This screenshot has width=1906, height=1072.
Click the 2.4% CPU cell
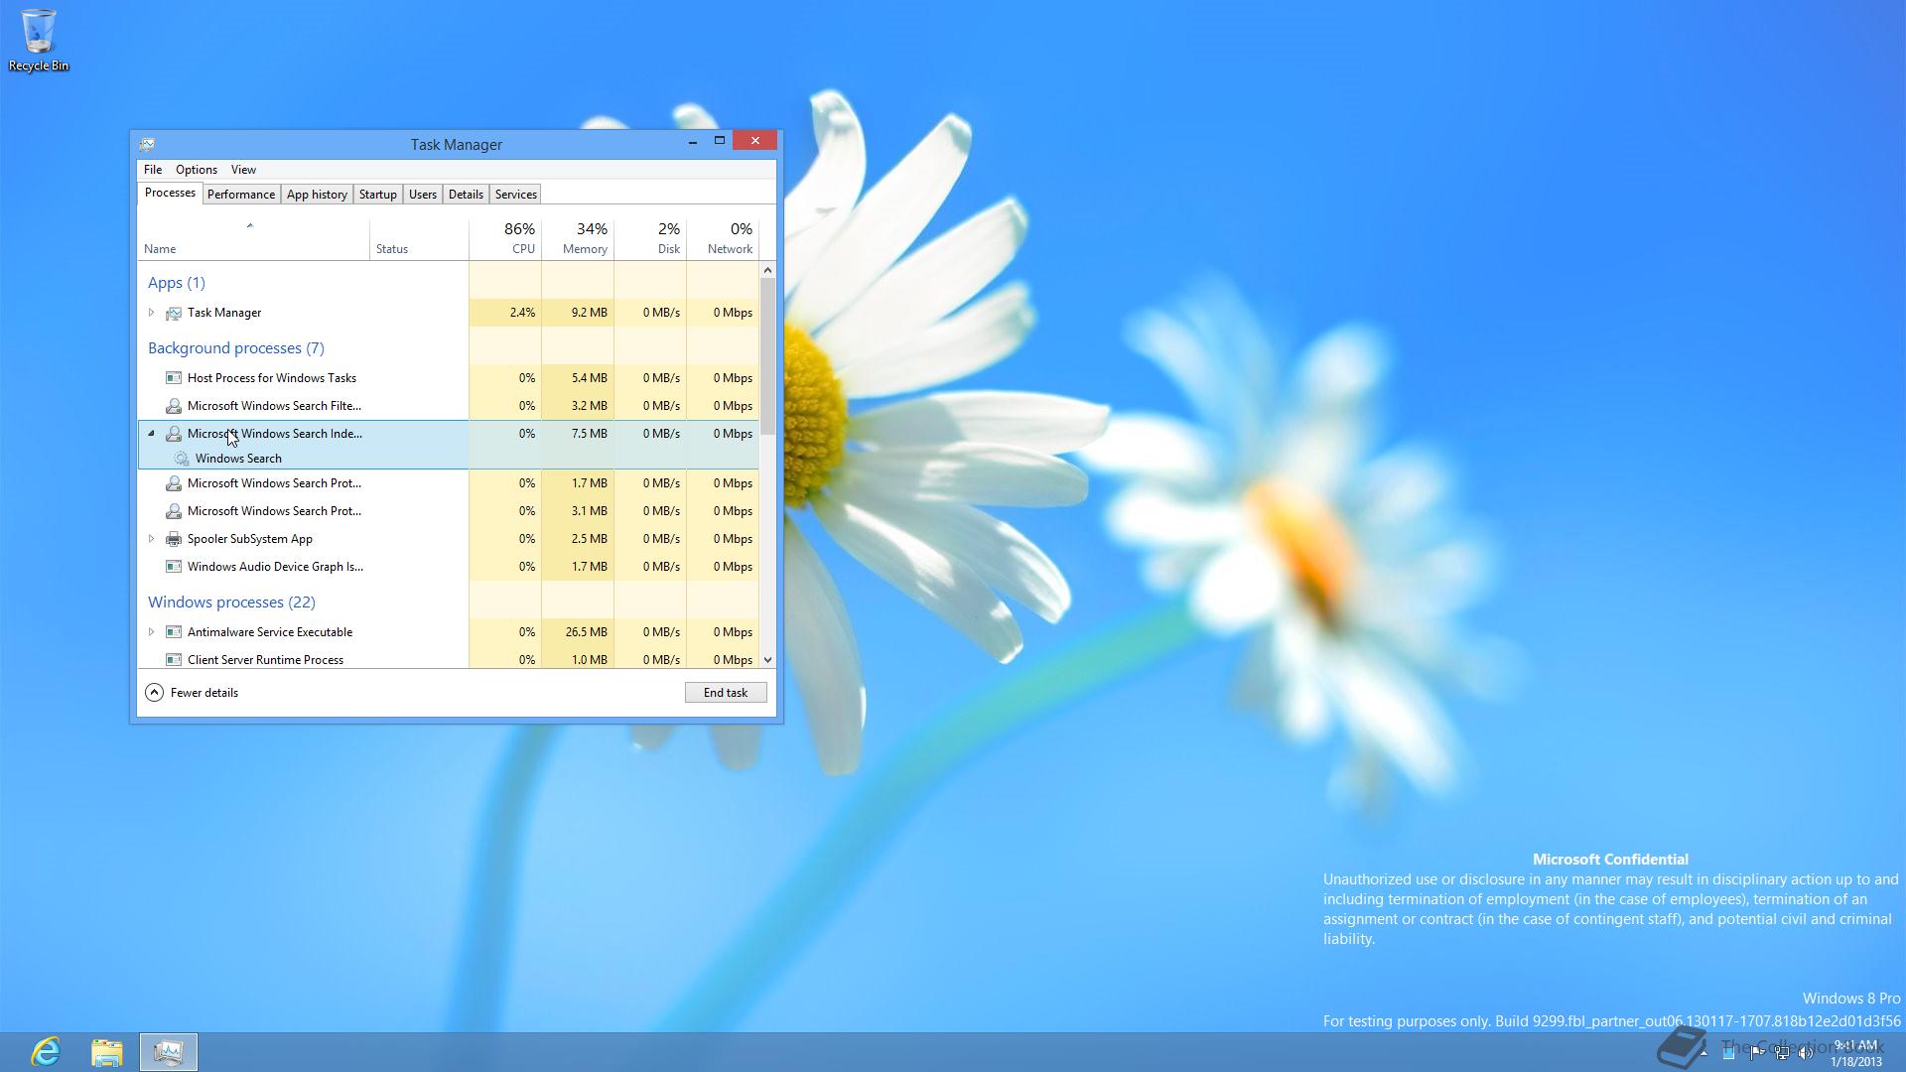point(505,313)
